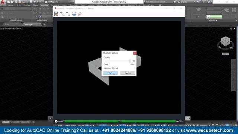Click the ViewCube in the viewport

click(x=225, y=41)
